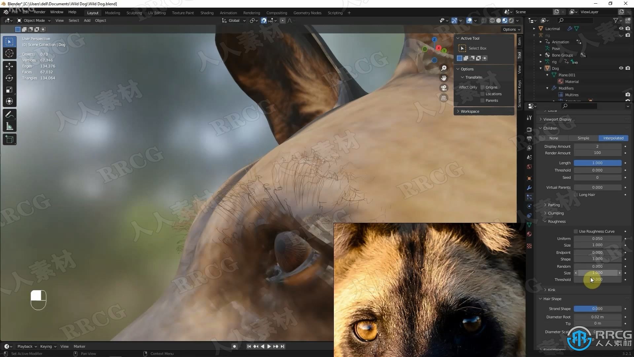Image resolution: width=634 pixels, height=357 pixels.
Task: Toggle Dog object visibility in outliner
Action: (621, 68)
